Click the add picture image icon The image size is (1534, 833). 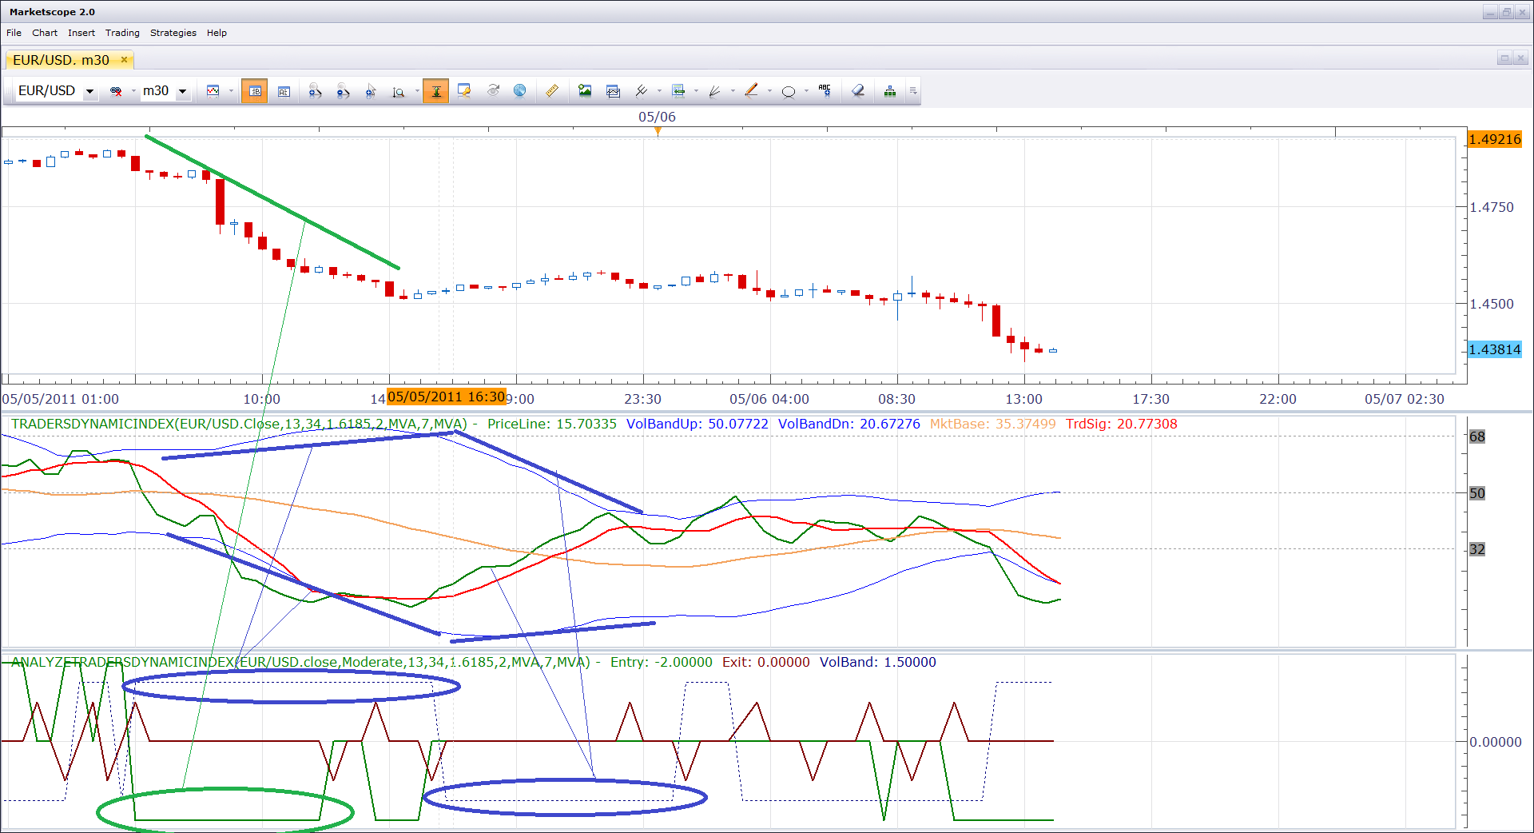(585, 91)
